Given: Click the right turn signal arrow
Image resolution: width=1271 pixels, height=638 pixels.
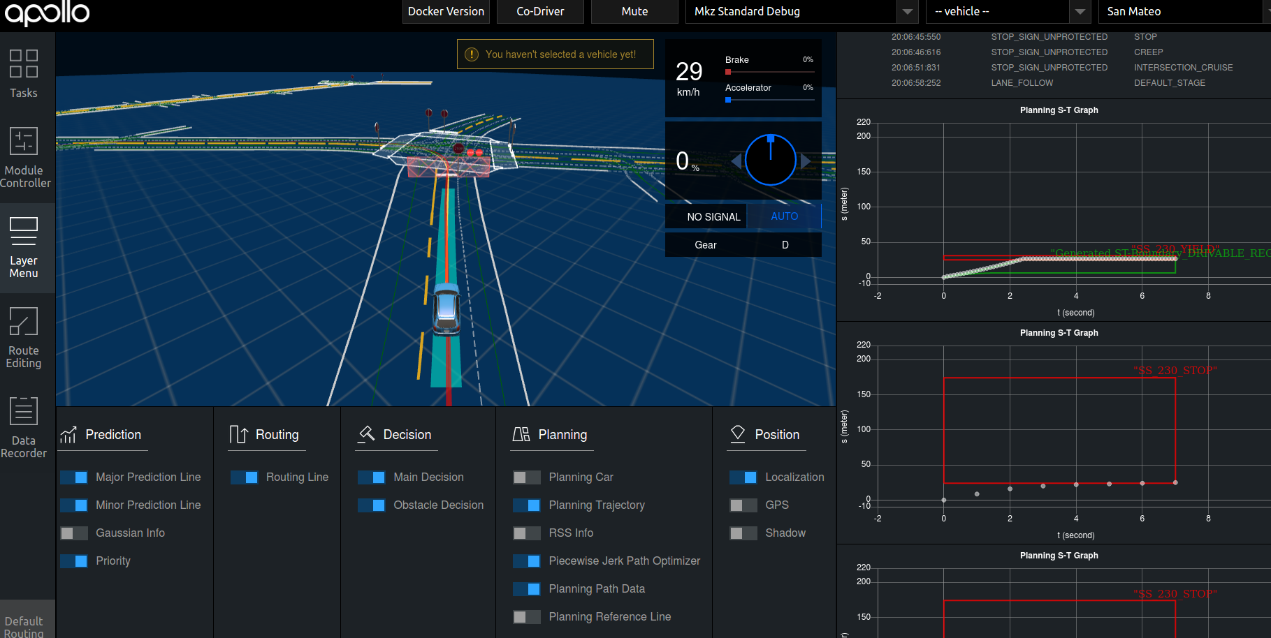Looking at the screenshot, I should 805,161.
